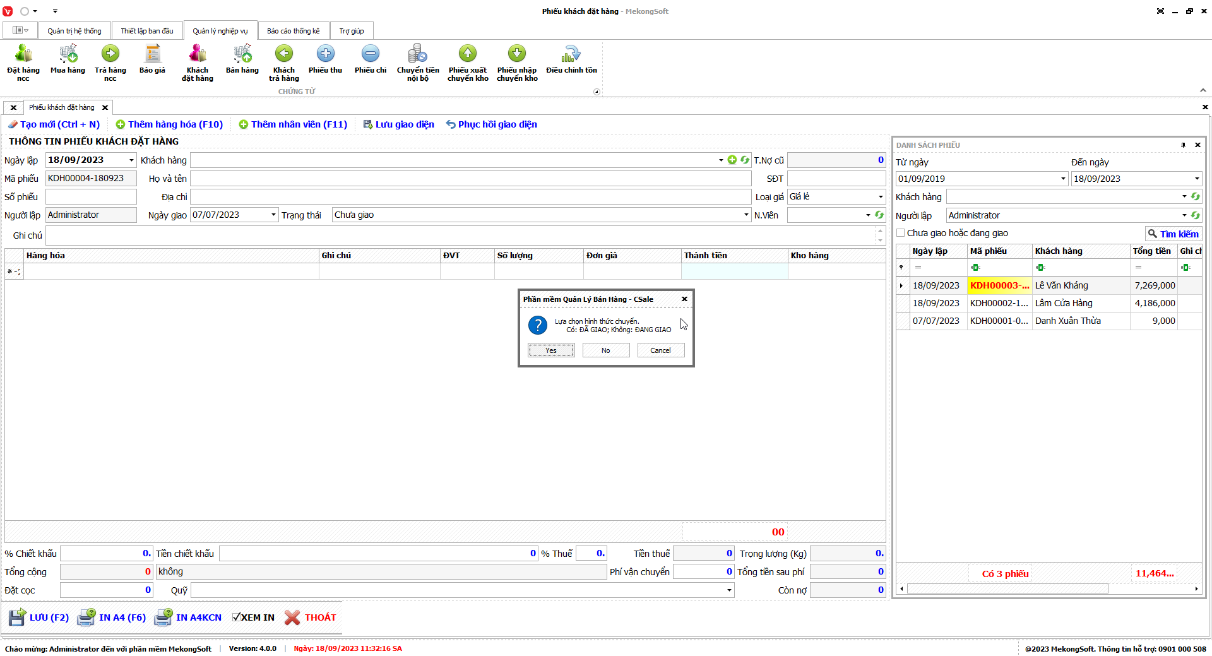Click Yes in the CSale dialog

click(551, 350)
